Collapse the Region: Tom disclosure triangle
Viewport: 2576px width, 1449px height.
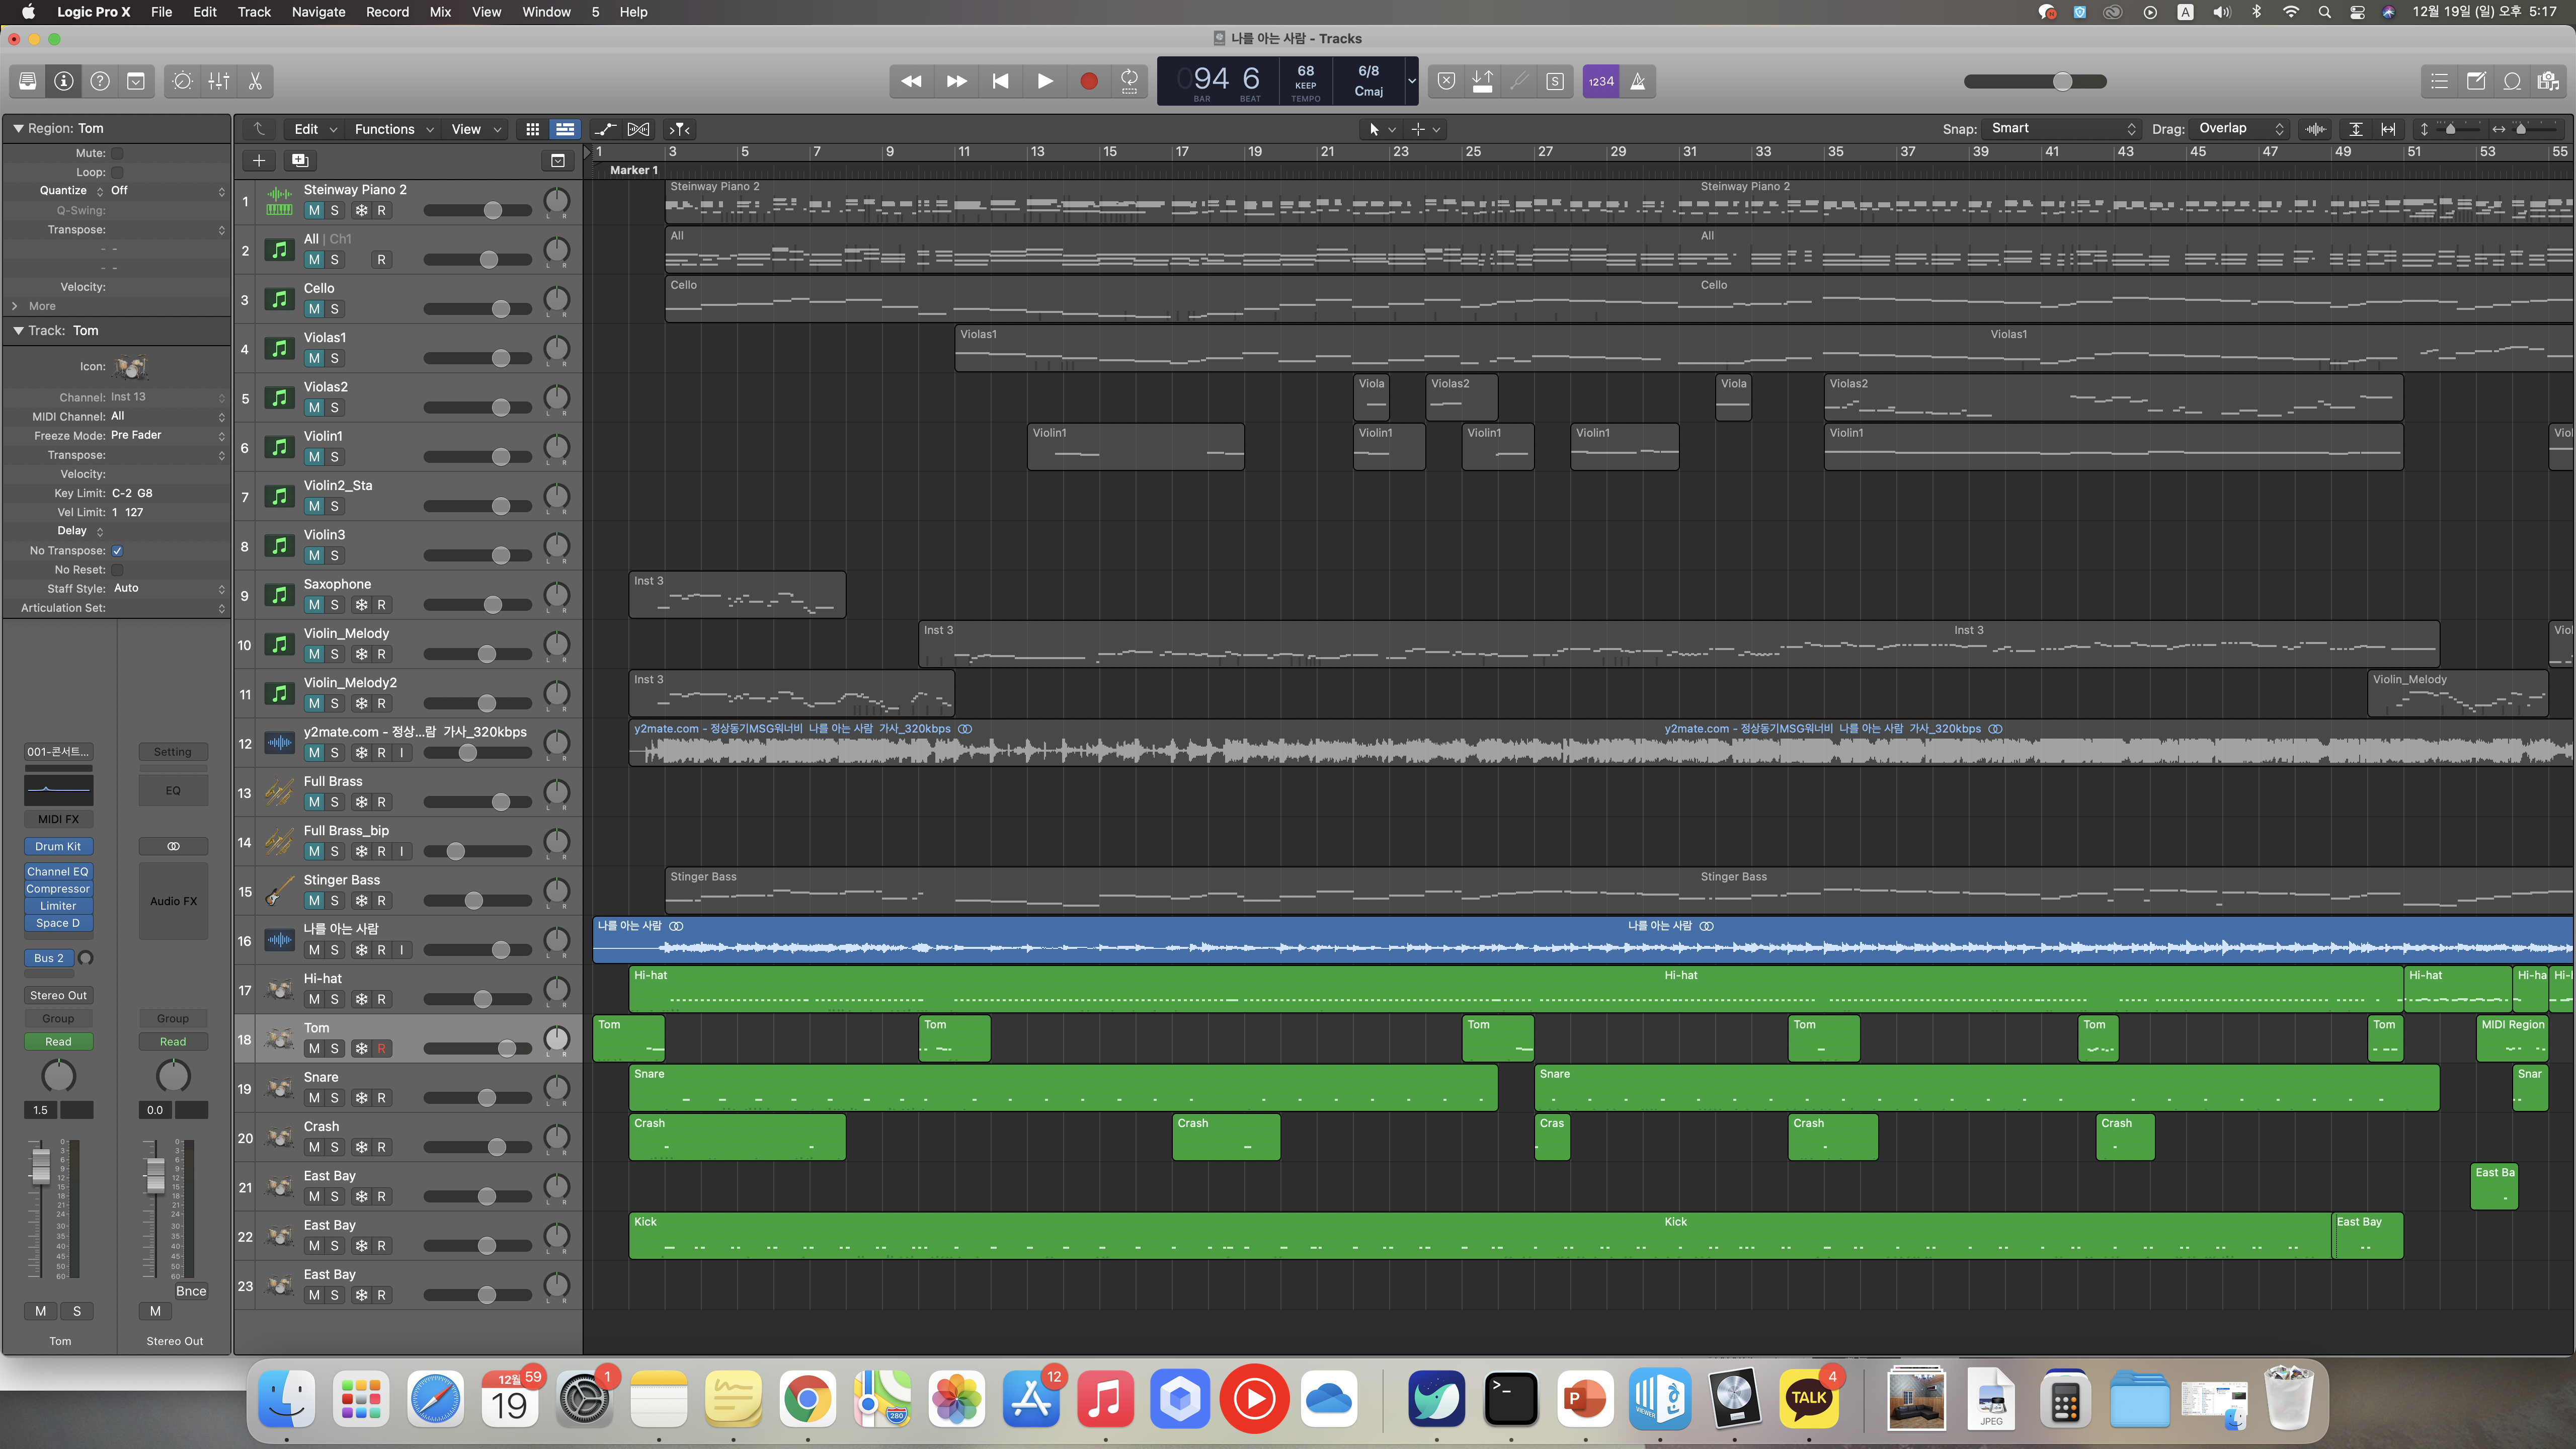[x=17, y=128]
